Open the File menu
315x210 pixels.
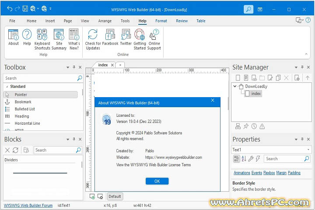coord(12,21)
